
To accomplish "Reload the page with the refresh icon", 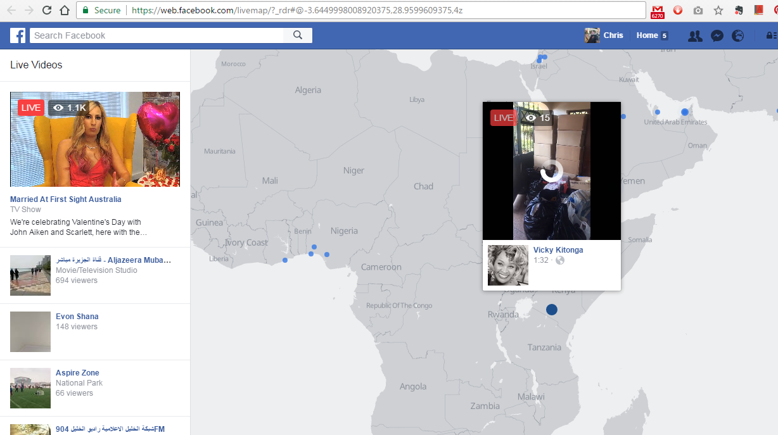I will point(47,10).
